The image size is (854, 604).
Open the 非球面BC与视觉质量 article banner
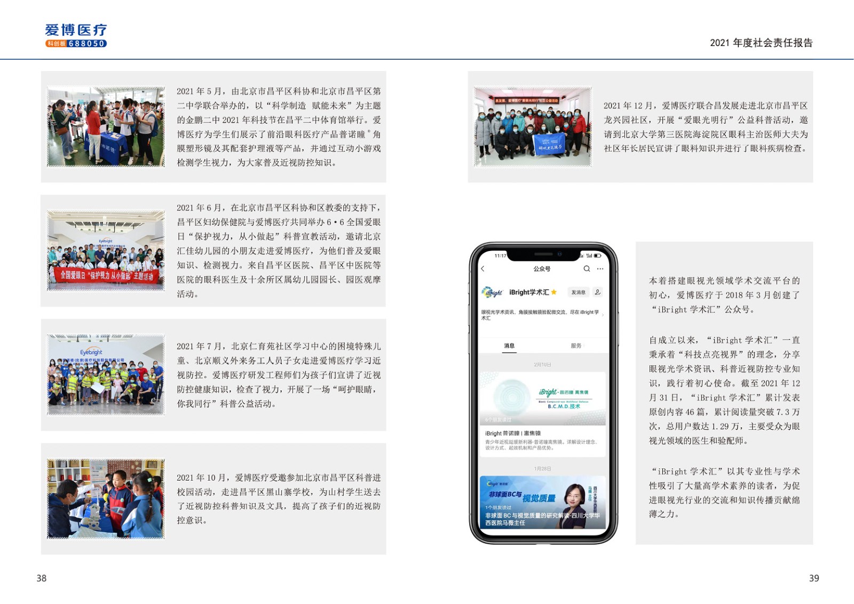pos(542,502)
